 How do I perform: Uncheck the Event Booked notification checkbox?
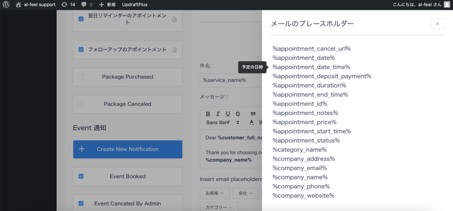tap(81, 176)
